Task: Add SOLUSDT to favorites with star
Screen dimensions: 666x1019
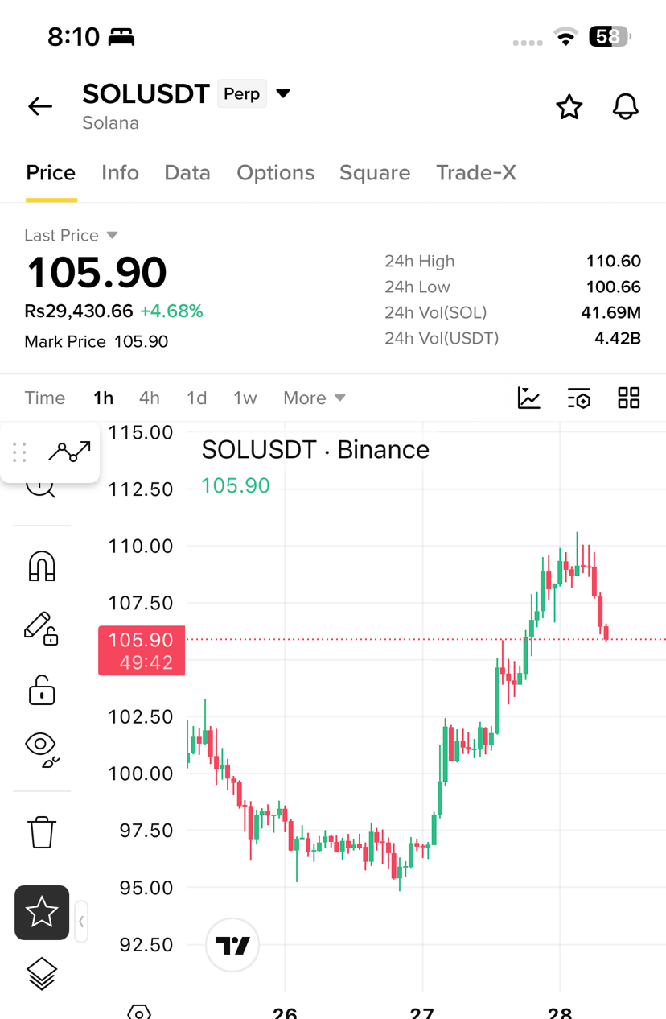Action: coord(569,106)
